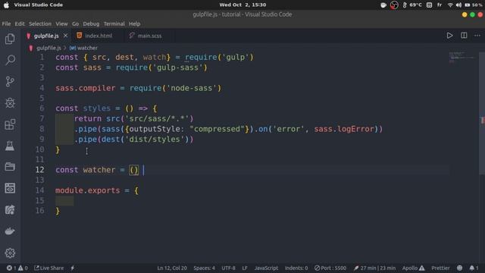Open the Help menu
This screenshot has height=273, width=485.
tap(135, 24)
